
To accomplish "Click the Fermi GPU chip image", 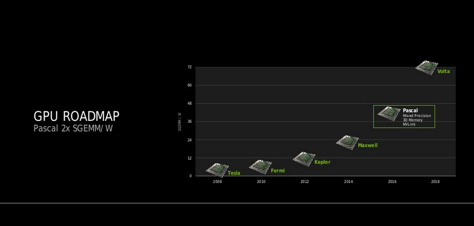I will tap(260, 167).
